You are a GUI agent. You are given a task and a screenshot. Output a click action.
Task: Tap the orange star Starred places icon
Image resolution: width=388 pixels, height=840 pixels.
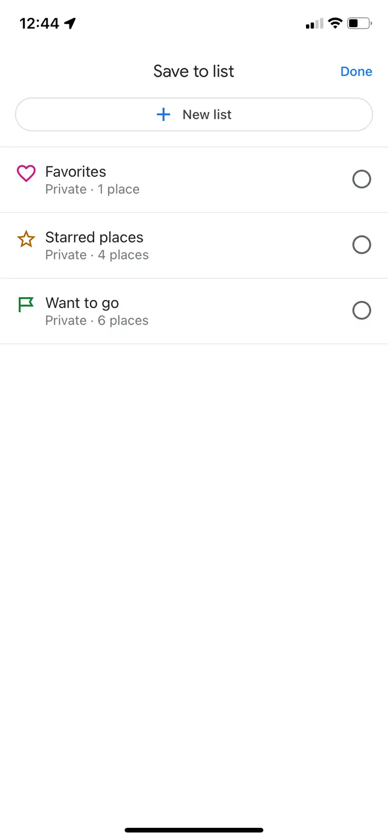tap(26, 239)
